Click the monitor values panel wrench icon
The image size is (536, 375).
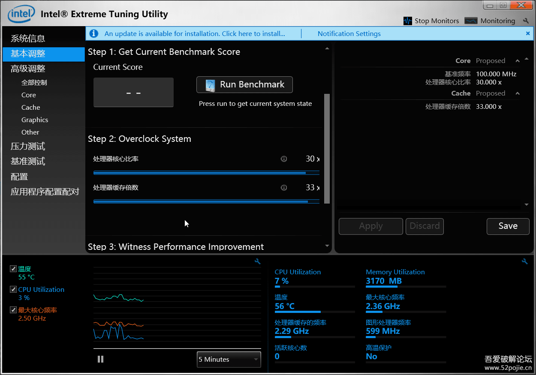[x=525, y=261]
